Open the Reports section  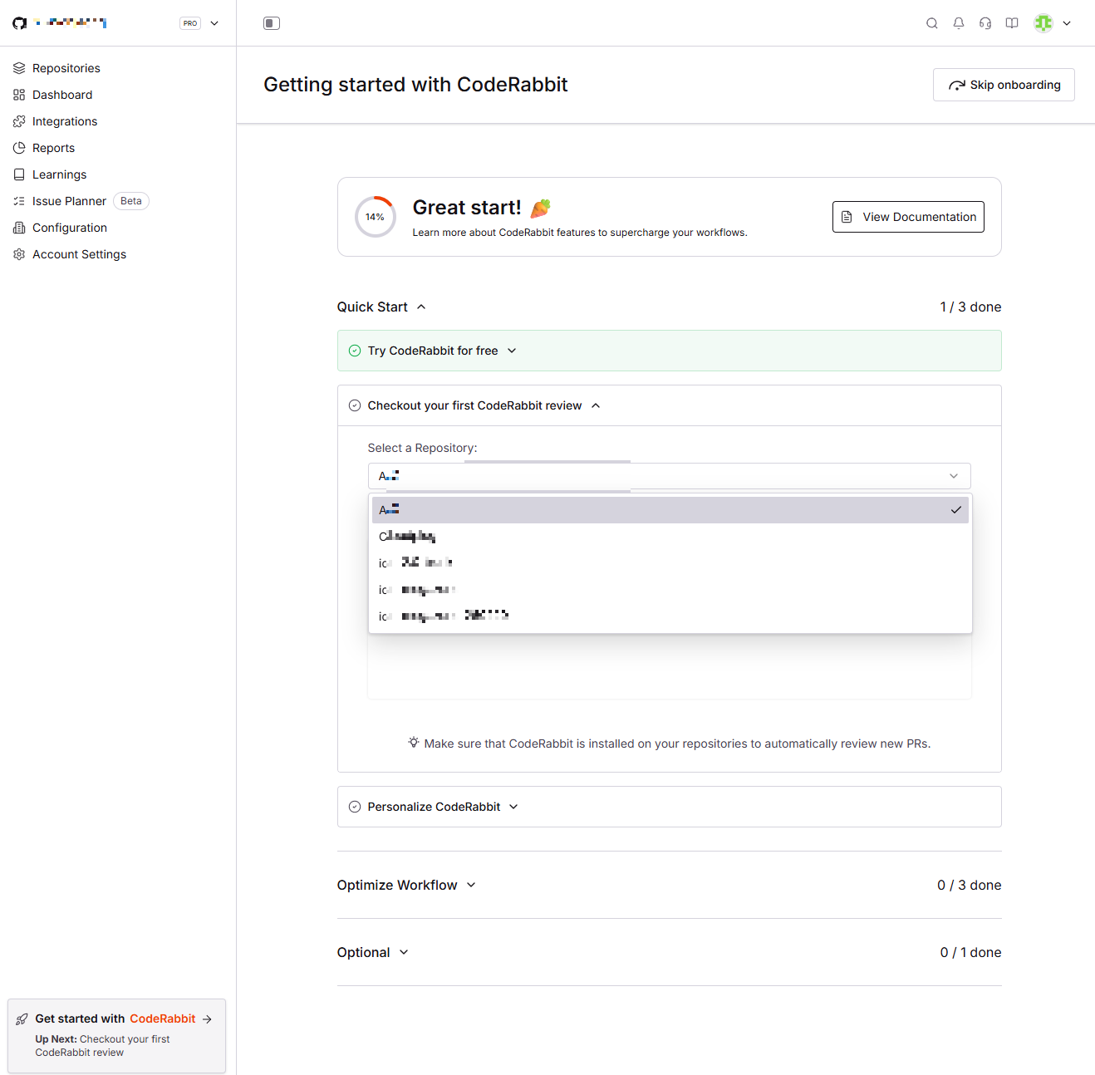coord(53,148)
